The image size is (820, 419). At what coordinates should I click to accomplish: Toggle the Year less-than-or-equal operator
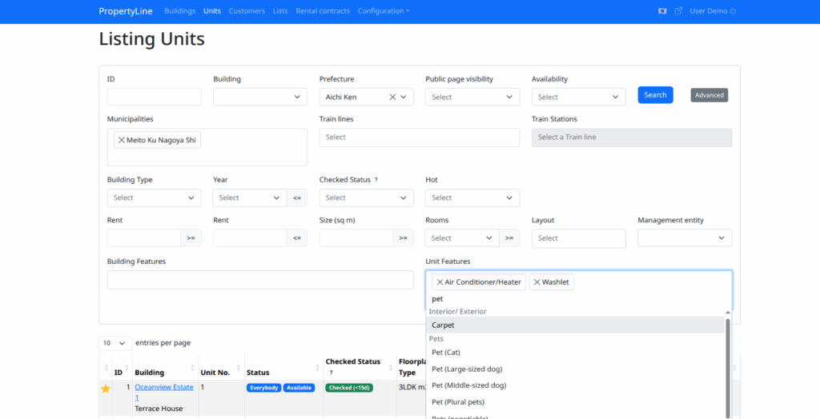click(x=297, y=198)
